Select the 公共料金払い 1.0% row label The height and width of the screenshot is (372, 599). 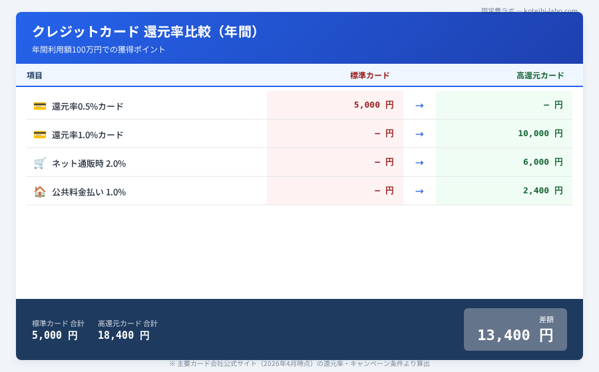point(89,192)
